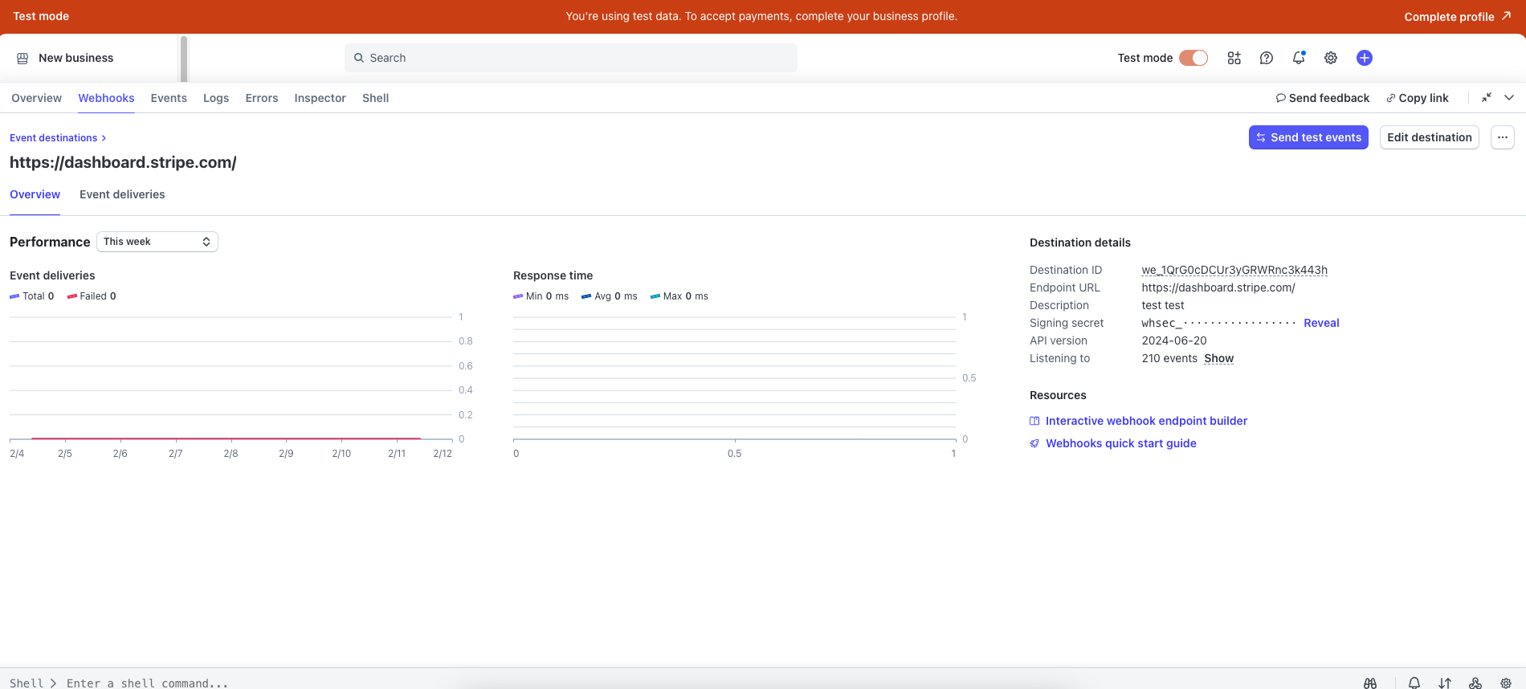This screenshot has width=1526, height=689.
Task: Click the API version value 2024-06-20
Action: [x=1173, y=340]
